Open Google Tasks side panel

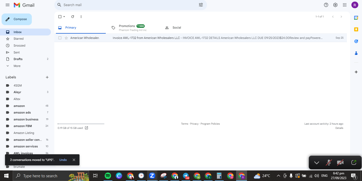356,41
